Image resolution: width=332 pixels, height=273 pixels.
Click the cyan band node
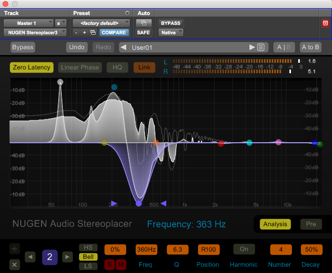coord(249,143)
